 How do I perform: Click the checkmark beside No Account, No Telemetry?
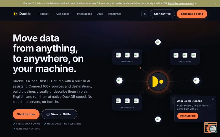click(x=45, y=124)
